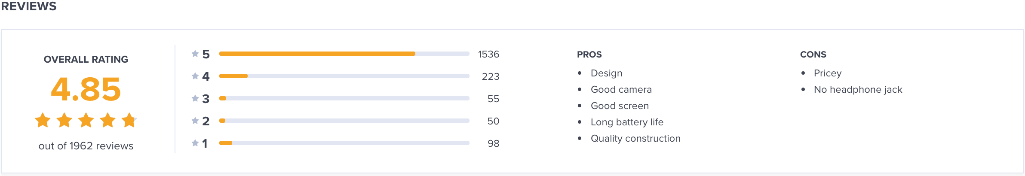The width and height of the screenshot is (1025, 176).
Task: Select the 1-star rating bar
Action: click(x=344, y=143)
